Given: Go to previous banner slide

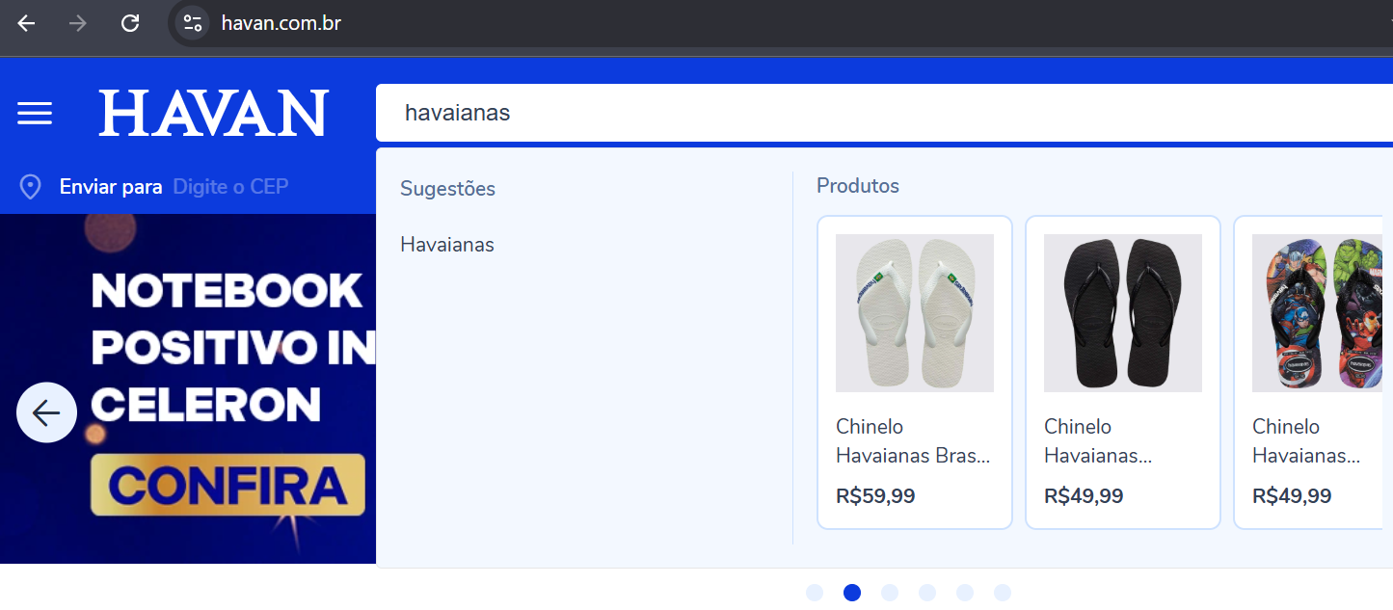Looking at the screenshot, I should click(46, 412).
